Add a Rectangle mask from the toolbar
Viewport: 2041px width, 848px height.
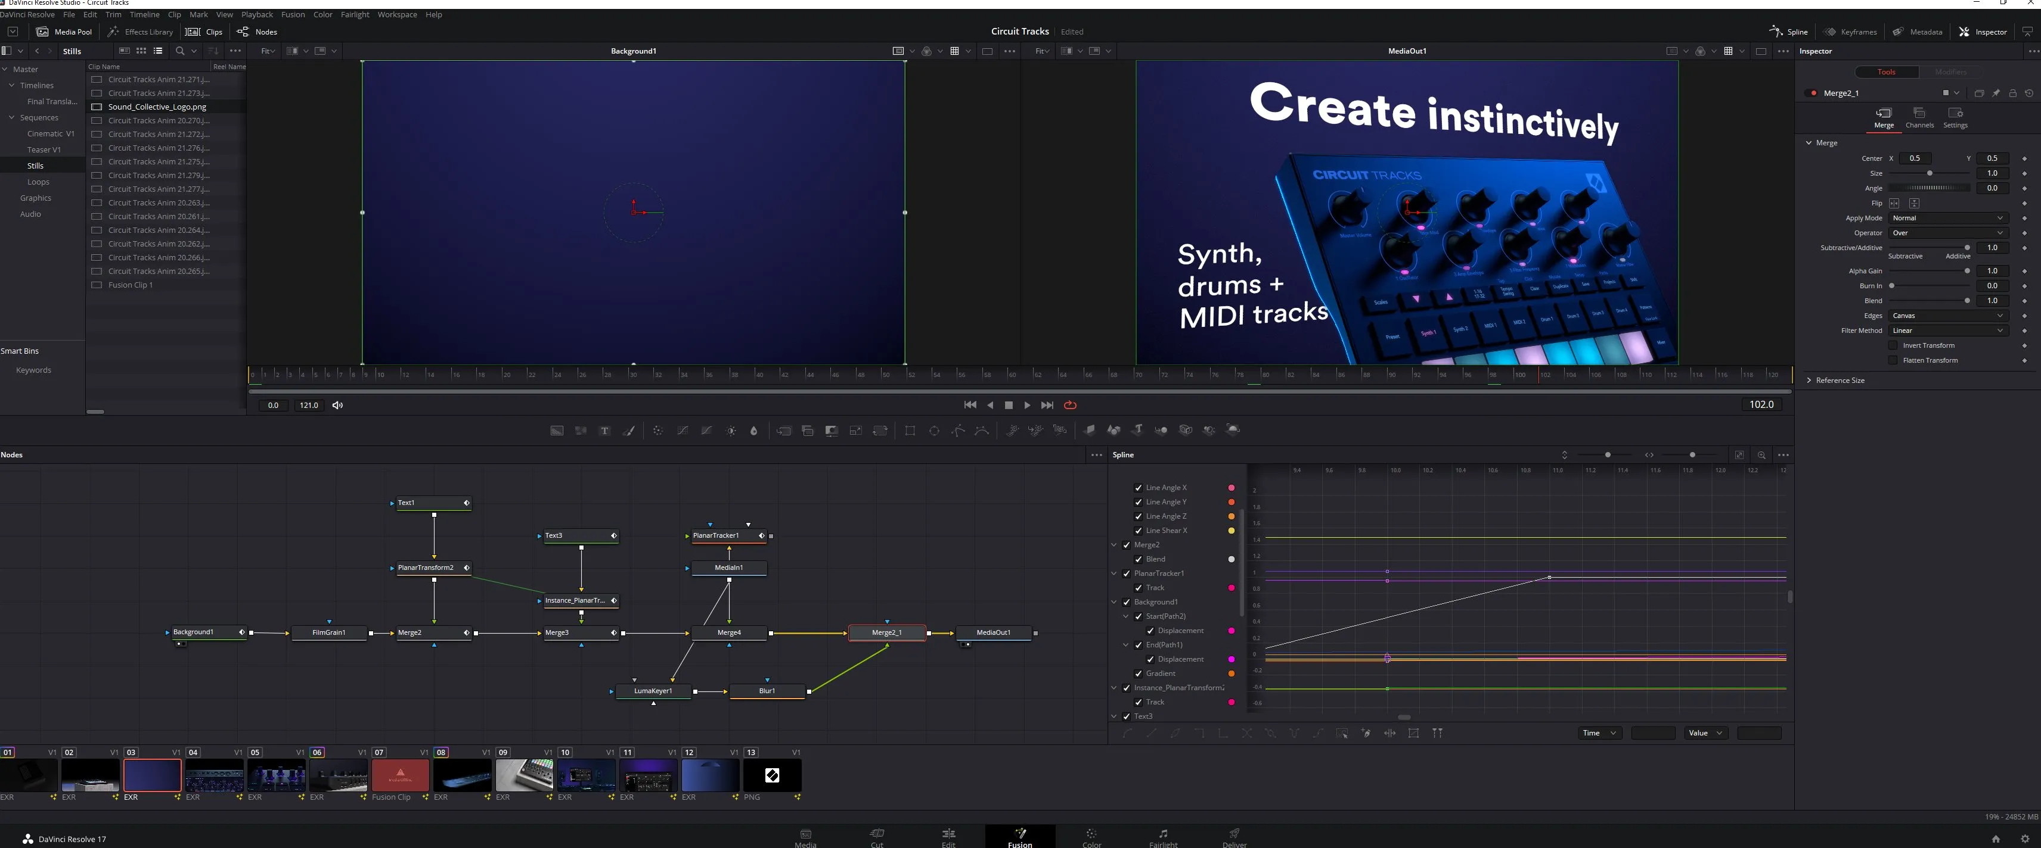coord(910,430)
